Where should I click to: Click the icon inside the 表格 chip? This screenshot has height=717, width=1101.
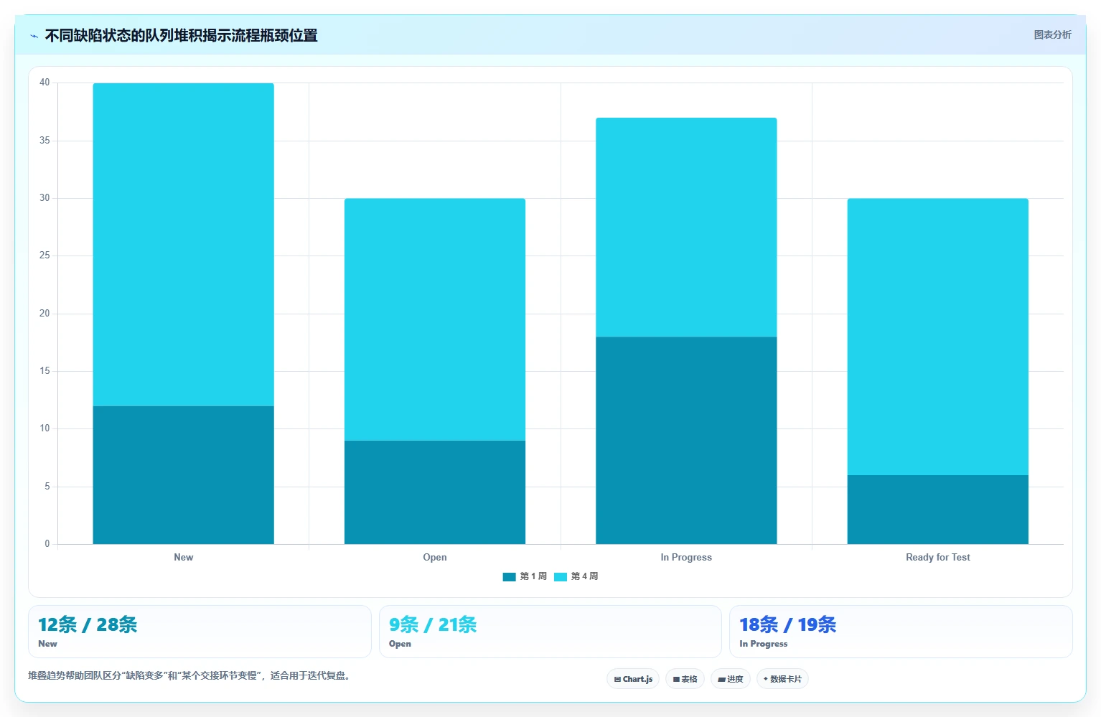(676, 679)
